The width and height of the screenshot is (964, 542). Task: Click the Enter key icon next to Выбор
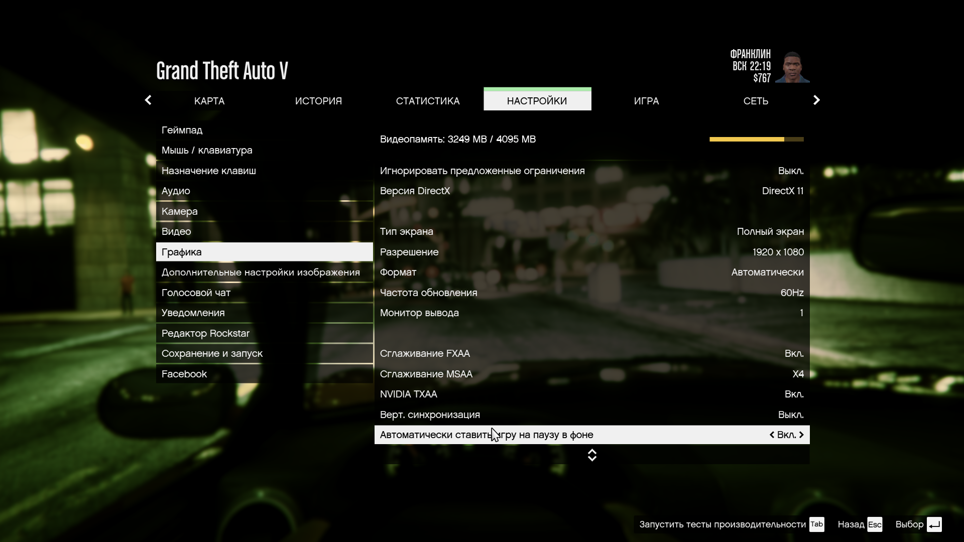coord(934,524)
